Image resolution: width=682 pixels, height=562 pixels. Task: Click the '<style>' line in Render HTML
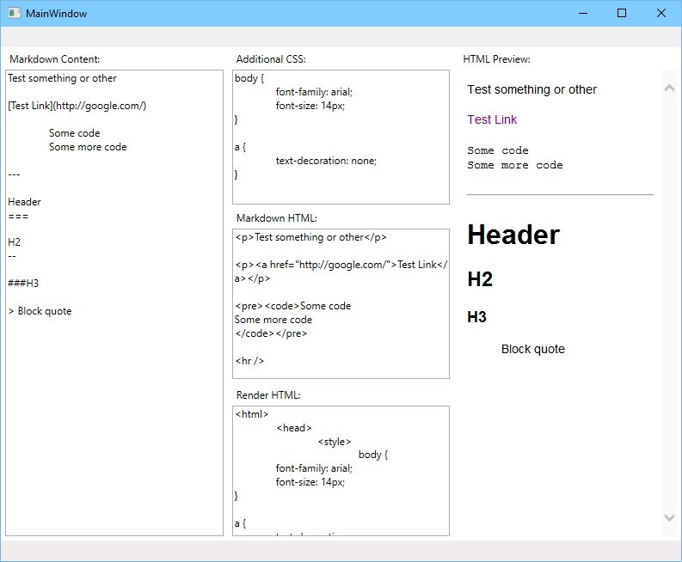[x=334, y=442]
